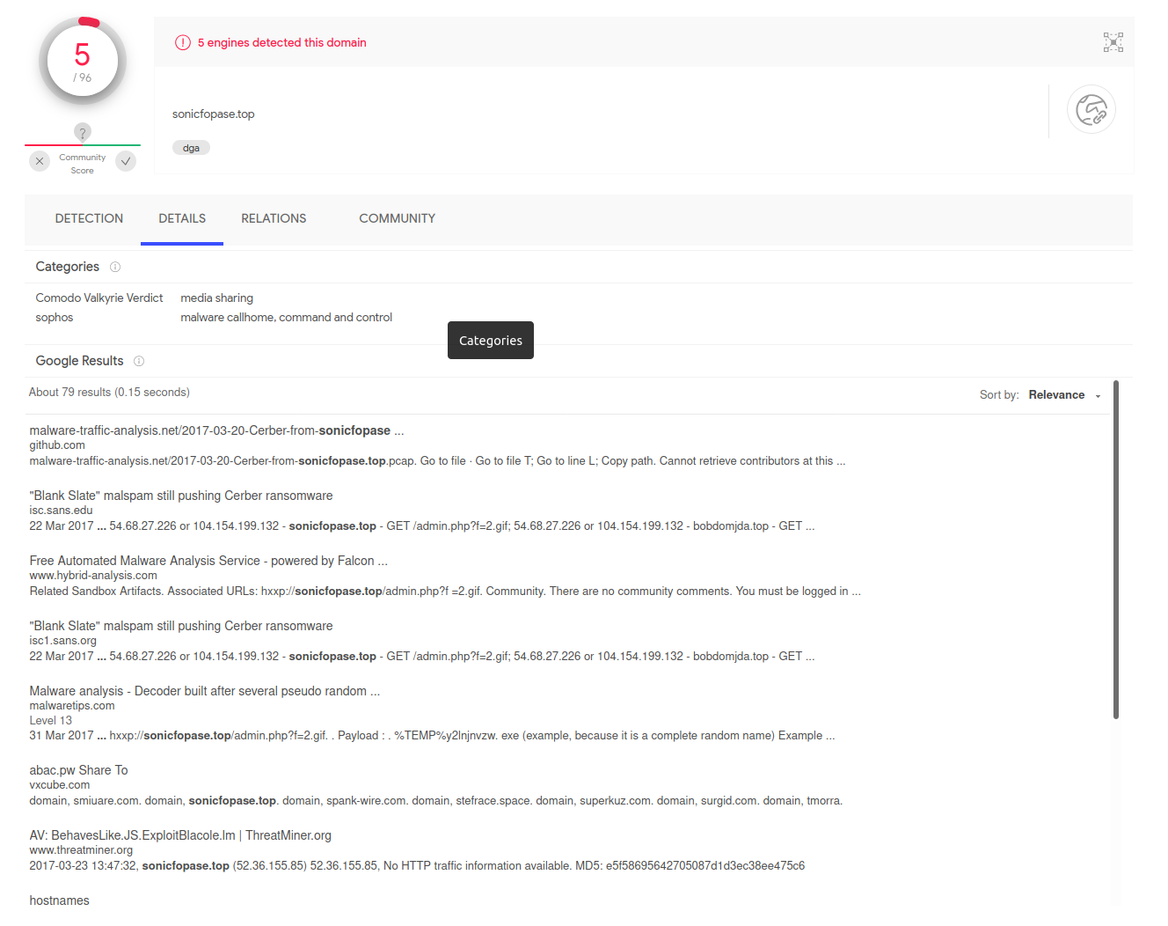Click the domain globe link icon
The image size is (1168, 926).
(x=1091, y=110)
